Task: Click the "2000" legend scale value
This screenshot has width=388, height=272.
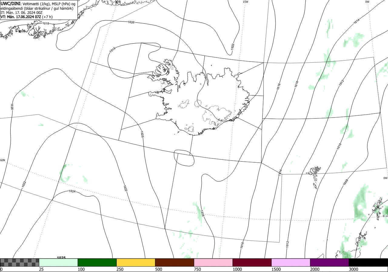Action: 315,269
